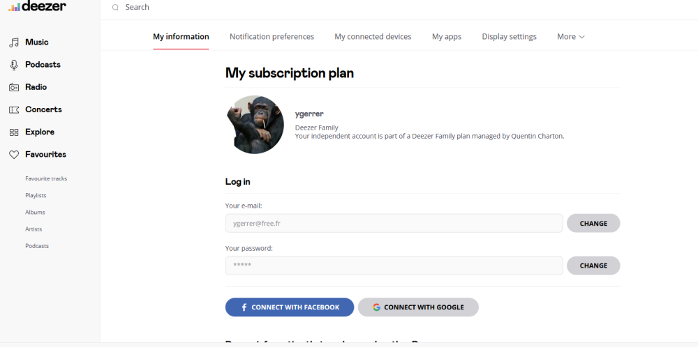Image resolution: width=698 pixels, height=347 pixels.
Task: Click the Podcasts microphone icon
Action: [14, 65]
